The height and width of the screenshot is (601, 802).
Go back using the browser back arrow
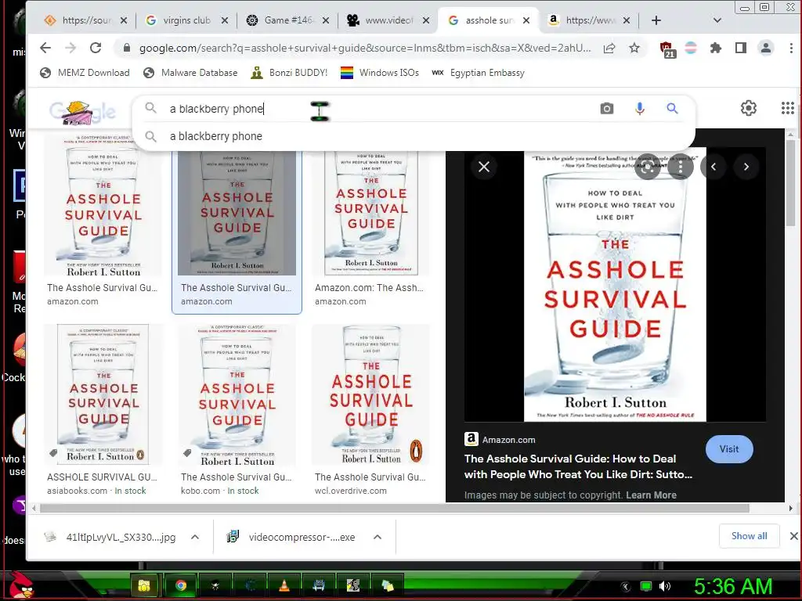point(45,48)
